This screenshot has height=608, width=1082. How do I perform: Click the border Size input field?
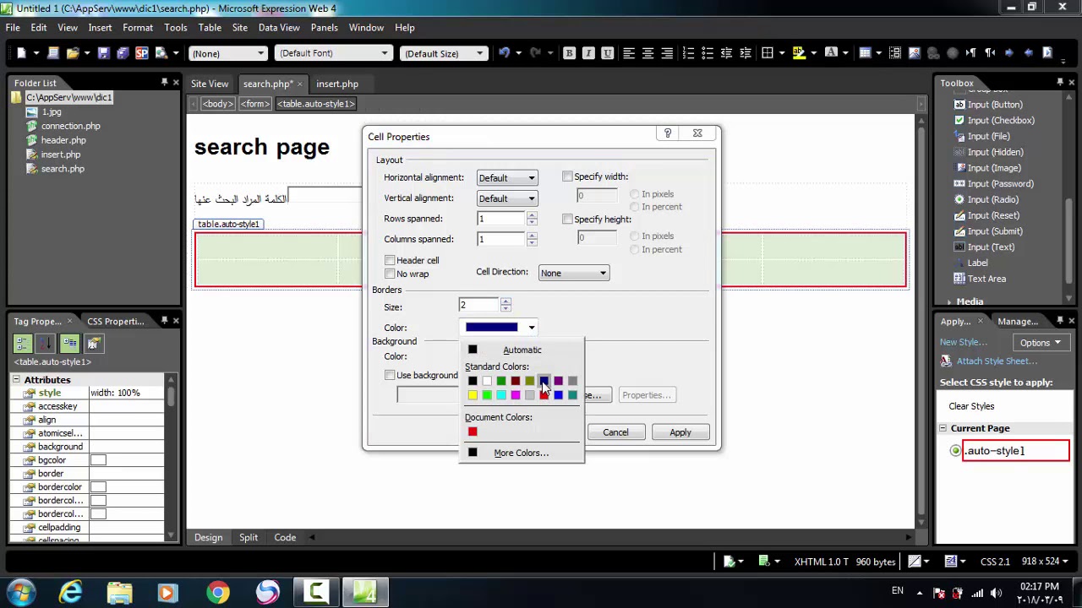pos(479,305)
